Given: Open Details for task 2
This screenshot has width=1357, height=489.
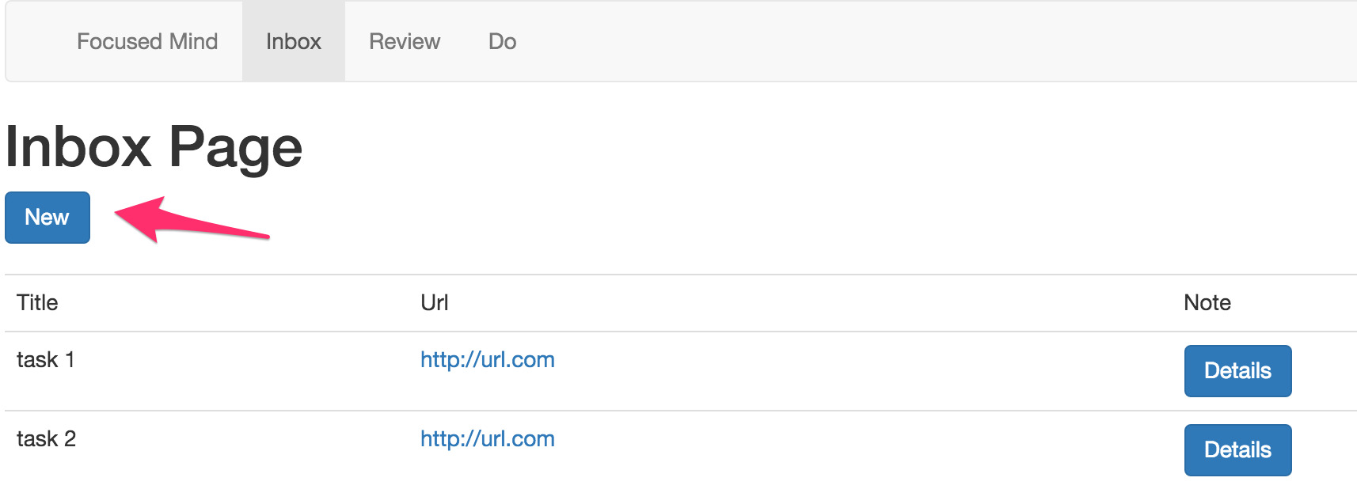Looking at the screenshot, I should click(x=1237, y=449).
